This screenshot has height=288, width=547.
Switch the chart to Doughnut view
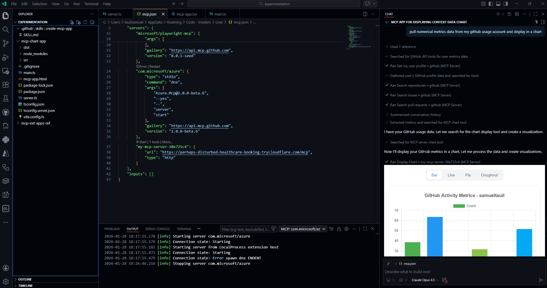(x=489, y=175)
